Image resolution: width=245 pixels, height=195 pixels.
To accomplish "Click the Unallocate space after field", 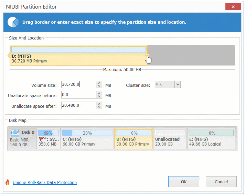I will [x=77, y=106].
